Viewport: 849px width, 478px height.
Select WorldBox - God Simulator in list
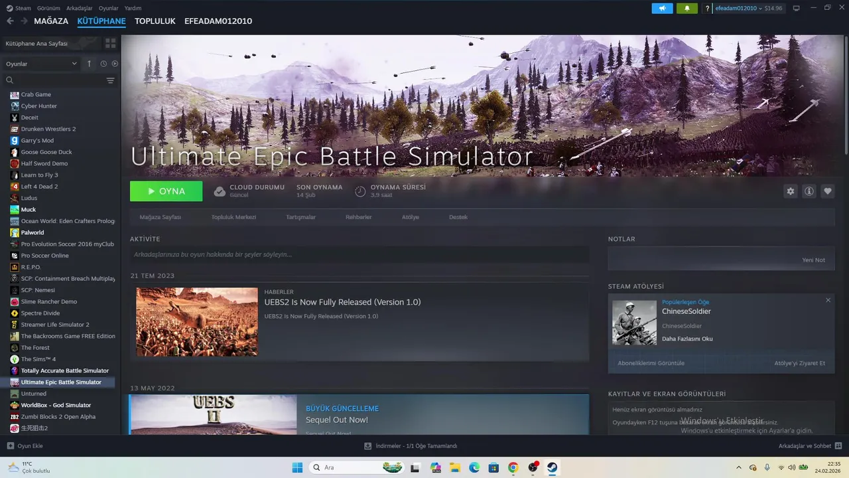(x=56, y=405)
